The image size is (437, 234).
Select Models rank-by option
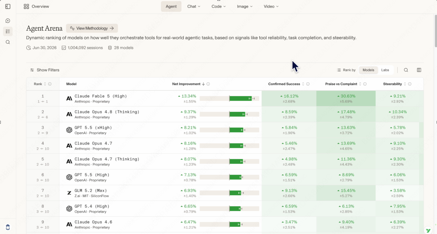(369, 70)
